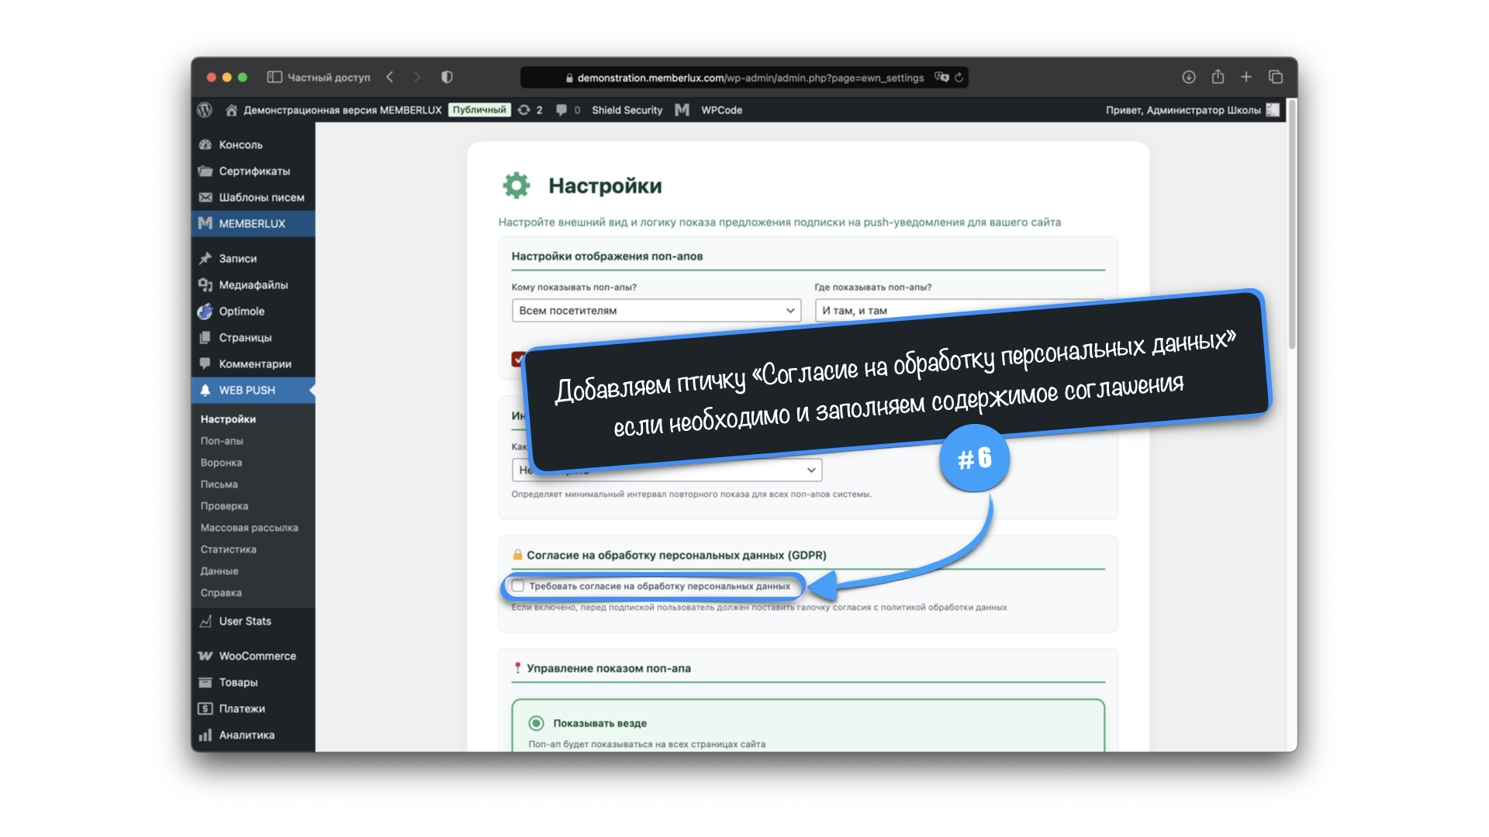The image size is (1489, 837).
Task: Open the Safari downloads icon
Action: click(1188, 77)
